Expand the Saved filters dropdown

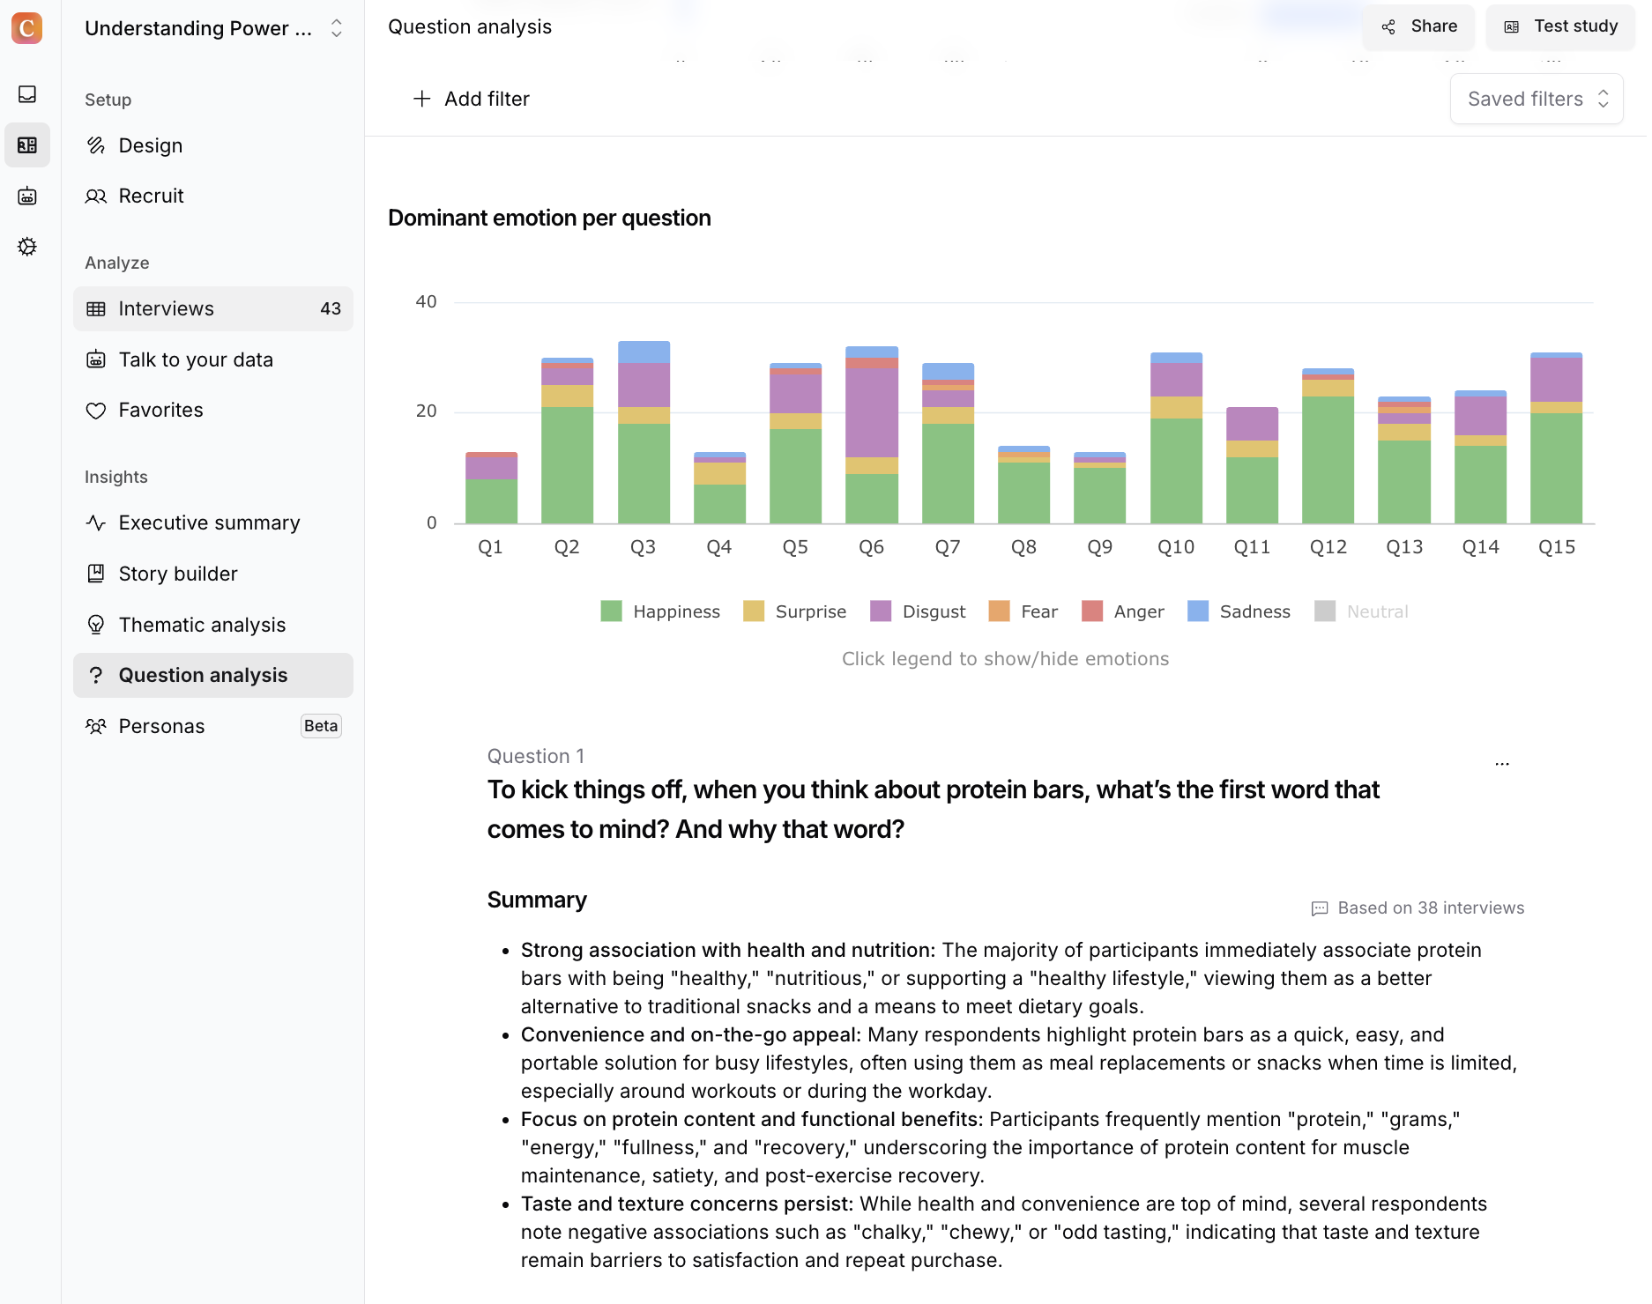[1537, 99]
